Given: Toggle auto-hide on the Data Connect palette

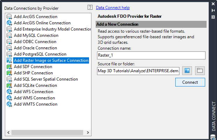Looking at the screenshot, I should (213, 10).
